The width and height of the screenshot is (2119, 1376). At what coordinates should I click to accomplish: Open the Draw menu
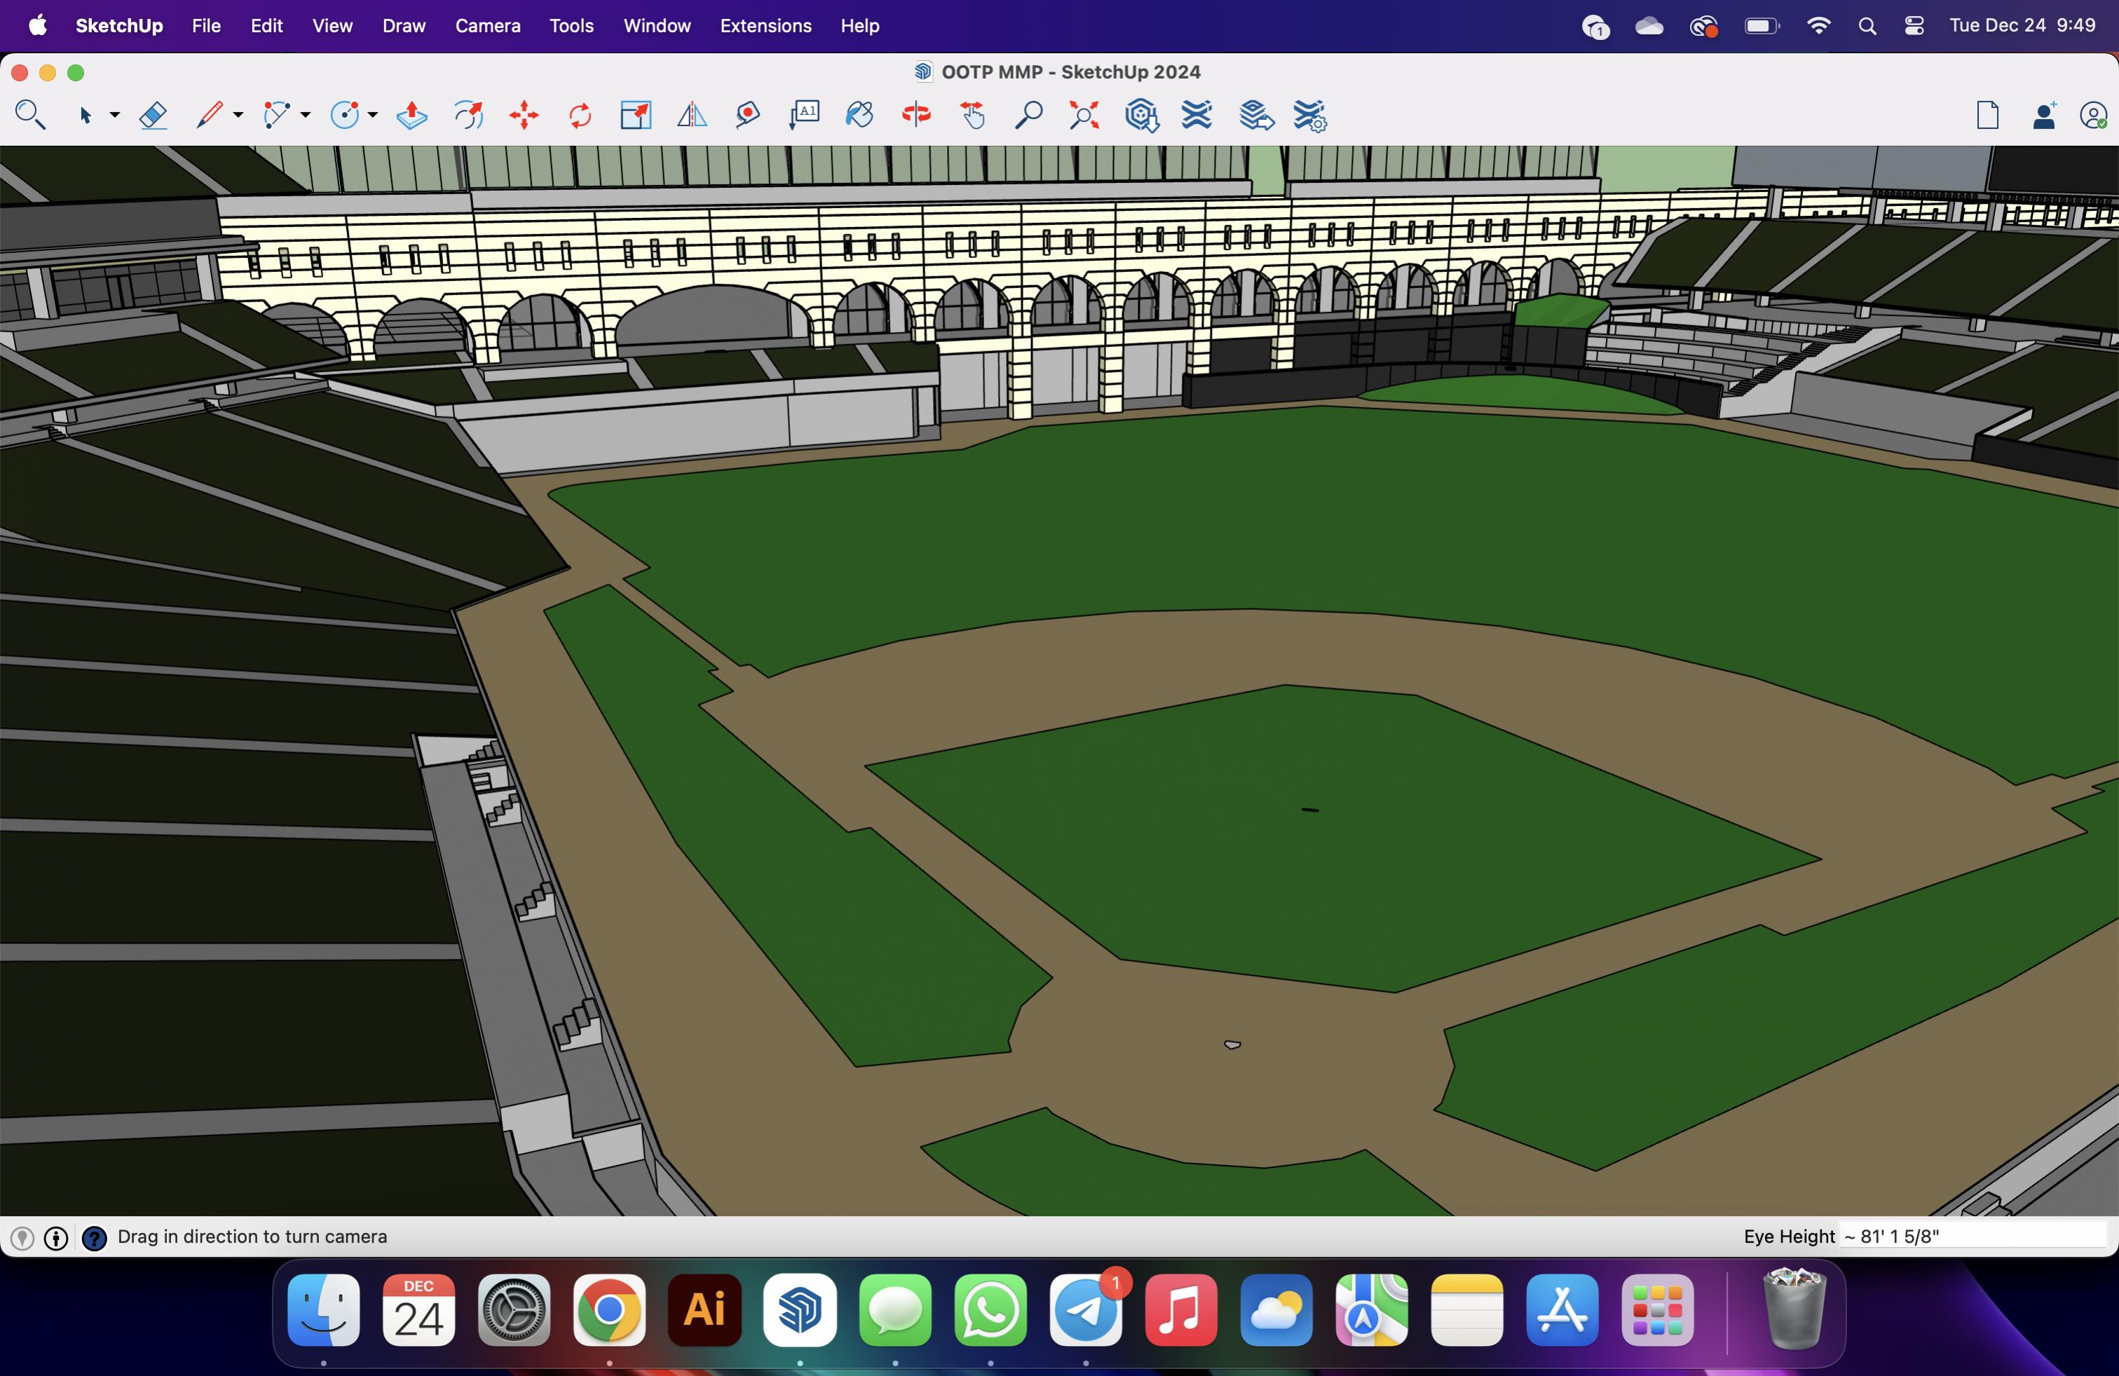(404, 26)
